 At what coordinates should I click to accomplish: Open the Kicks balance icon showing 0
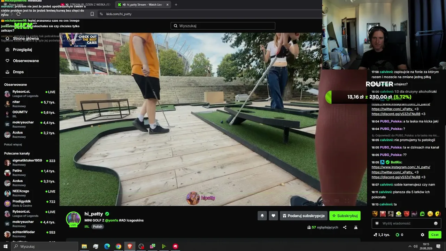(399, 235)
